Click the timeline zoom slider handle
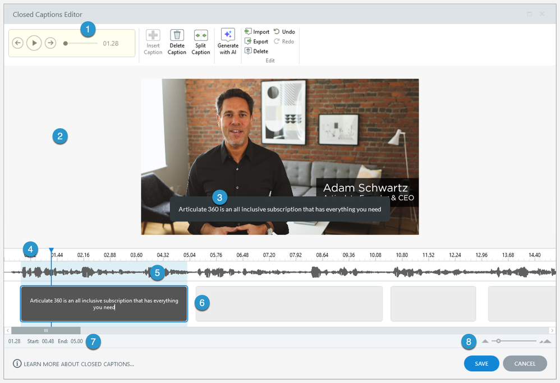Screen dimensions: 560x383 pyautogui.click(x=498, y=341)
